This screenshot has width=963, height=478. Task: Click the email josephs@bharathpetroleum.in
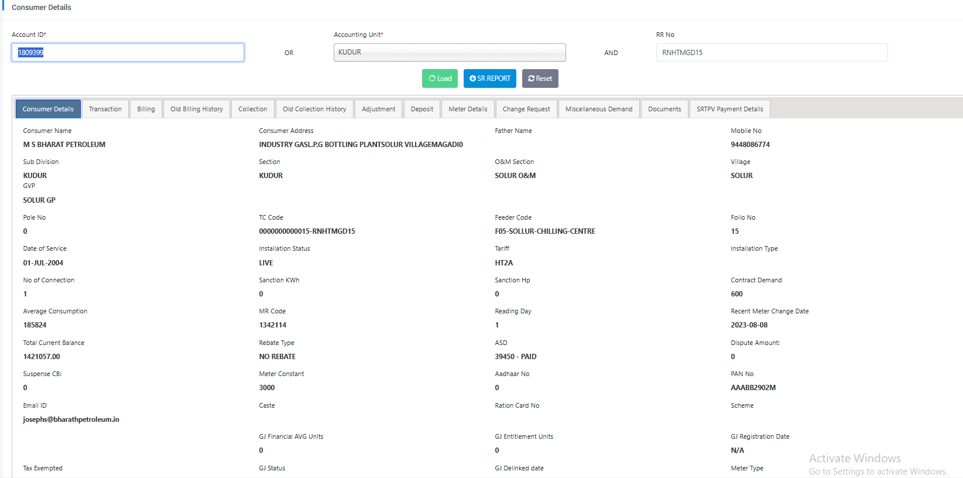71,419
